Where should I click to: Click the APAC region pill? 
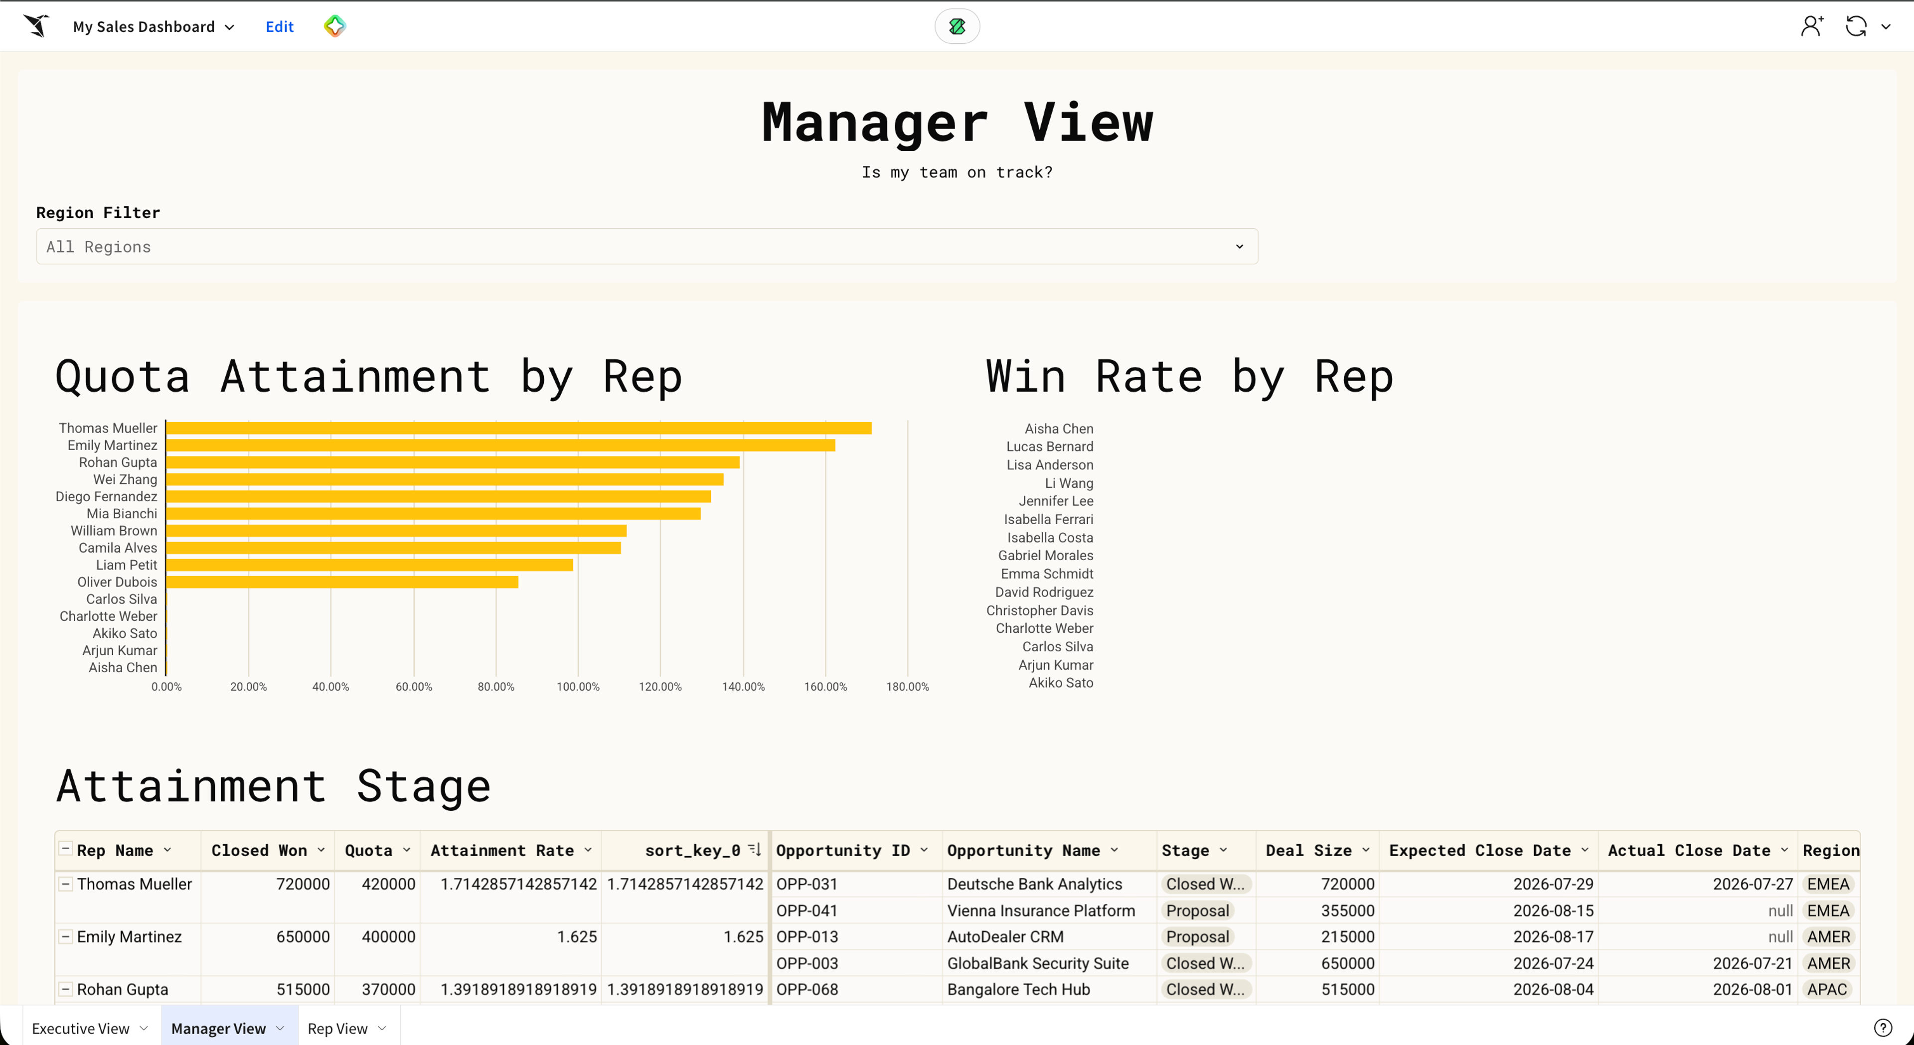click(x=1827, y=989)
